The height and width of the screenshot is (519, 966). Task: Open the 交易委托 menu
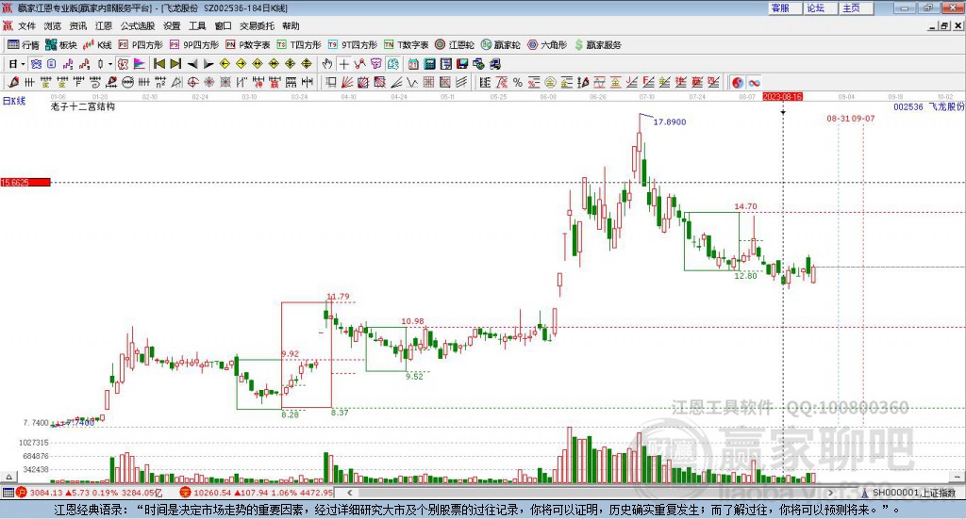(x=257, y=25)
